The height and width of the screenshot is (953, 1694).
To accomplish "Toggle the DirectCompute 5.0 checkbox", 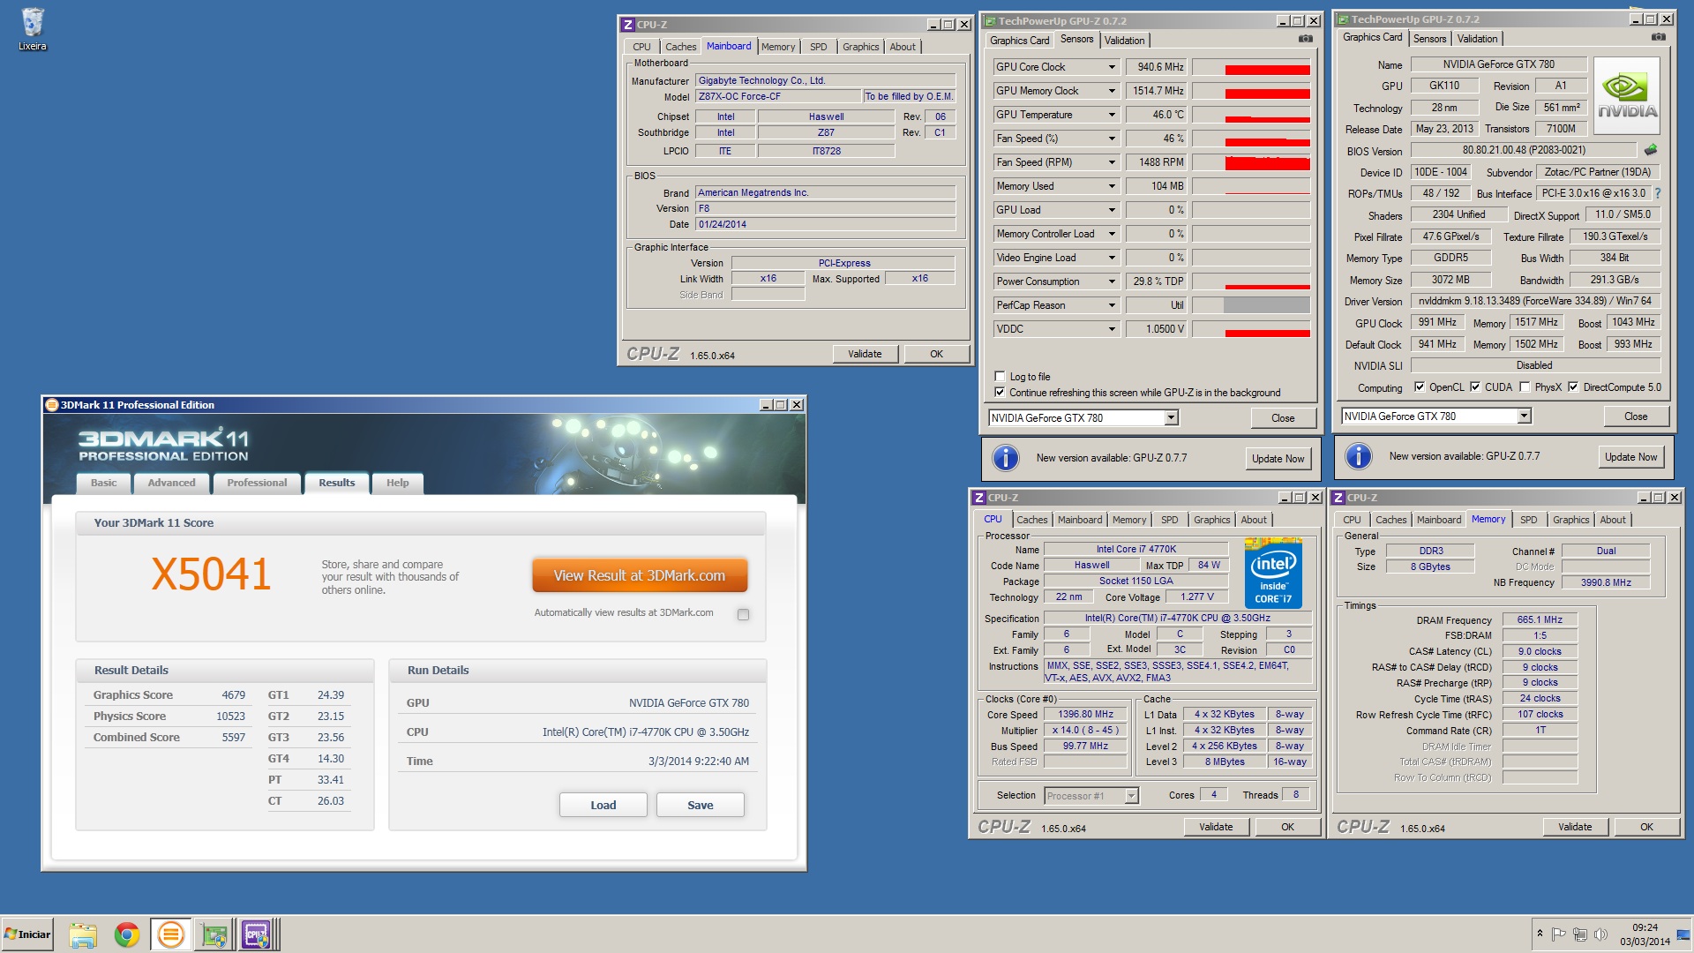I will pos(1573,386).
